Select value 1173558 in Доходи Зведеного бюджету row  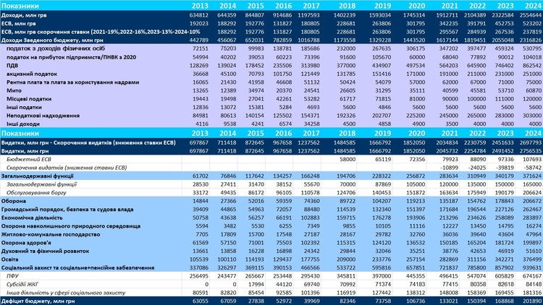click(344, 40)
